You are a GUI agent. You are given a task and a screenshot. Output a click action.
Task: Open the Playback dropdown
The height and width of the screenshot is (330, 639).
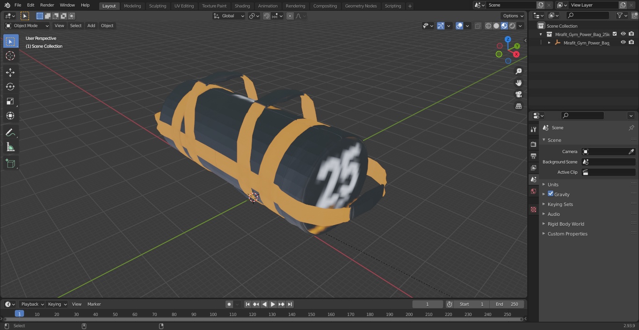click(x=32, y=304)
